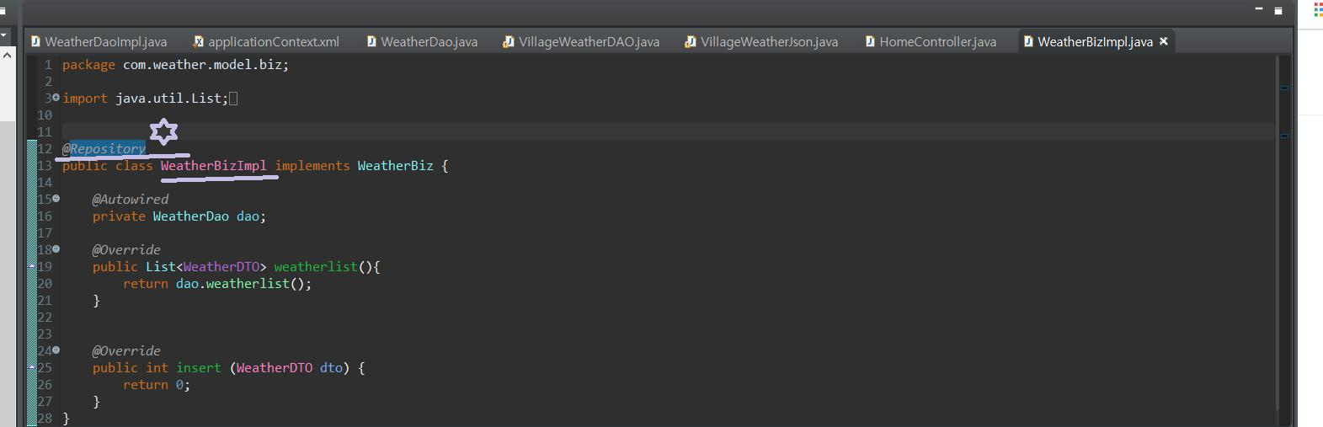The image size is (1323, 427).
Task: Collapse the @Autowired field fold on line 15
Action: pyautogui.click(x=56, y=199)
